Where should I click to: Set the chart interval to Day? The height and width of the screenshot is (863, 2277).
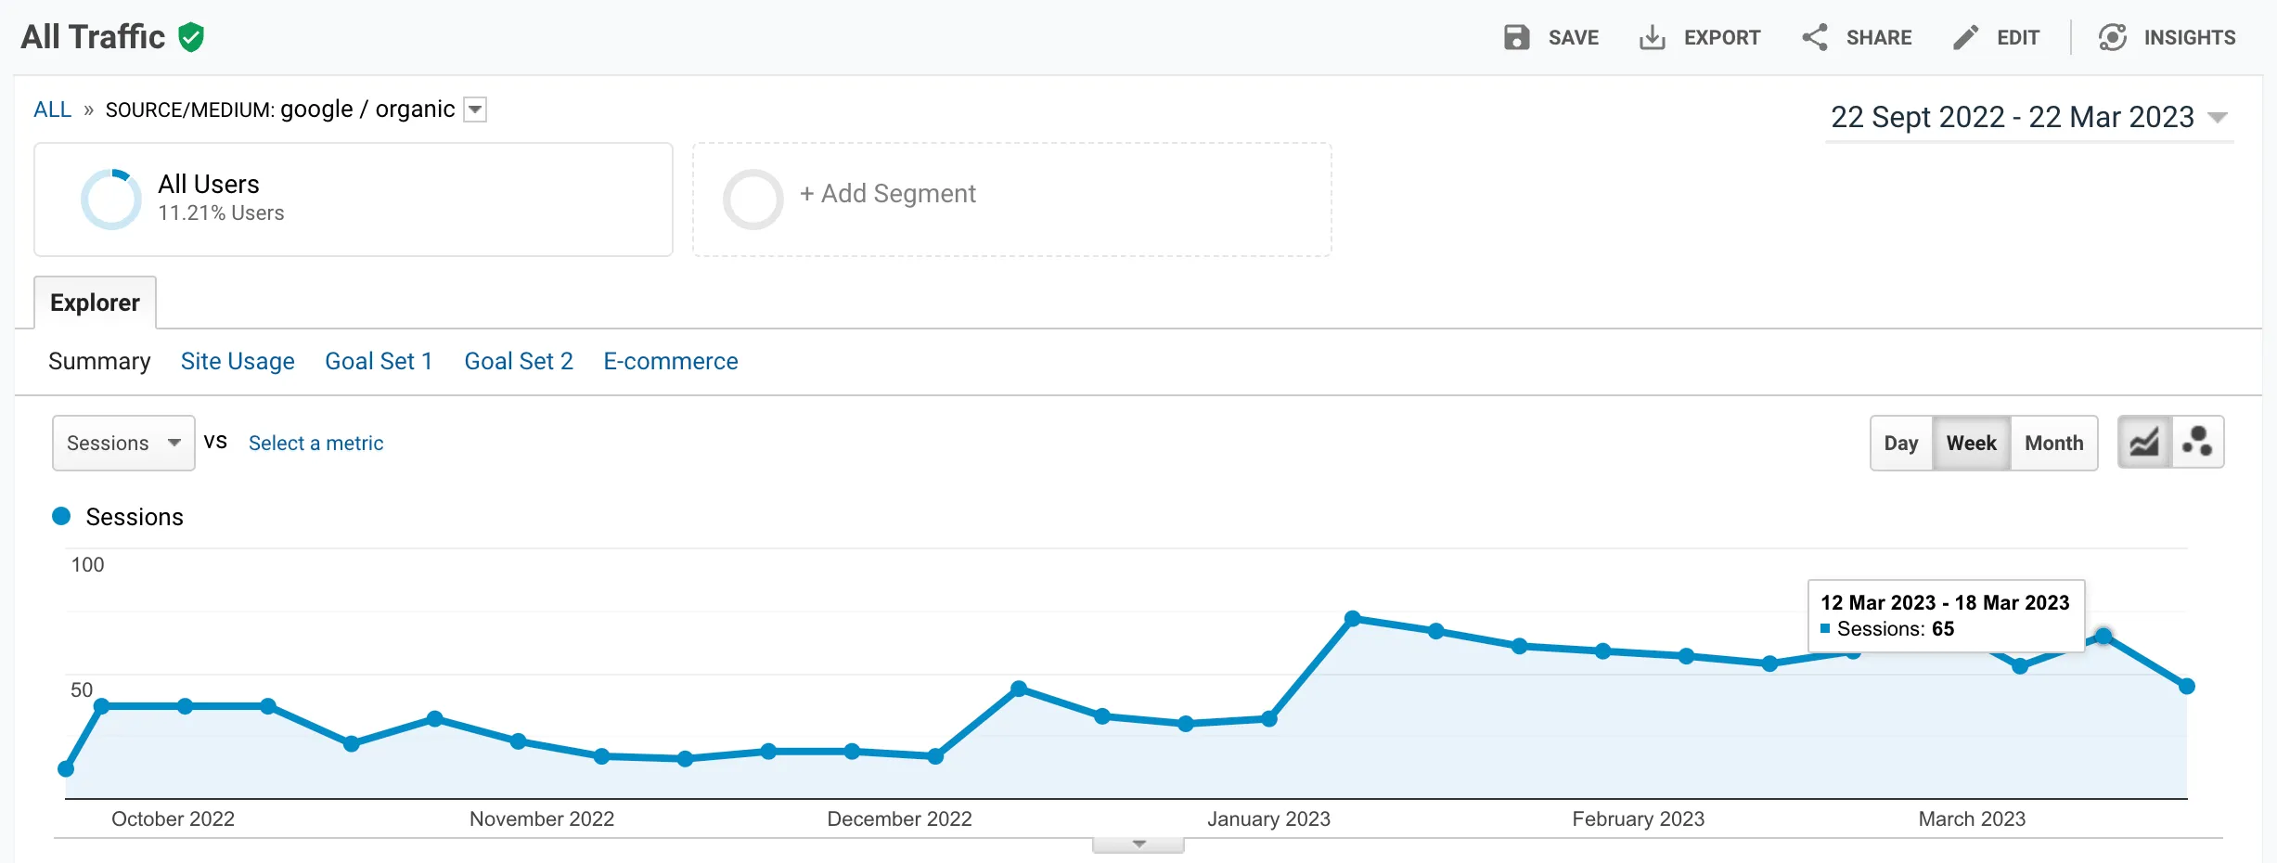click(x=1901, y=444)
